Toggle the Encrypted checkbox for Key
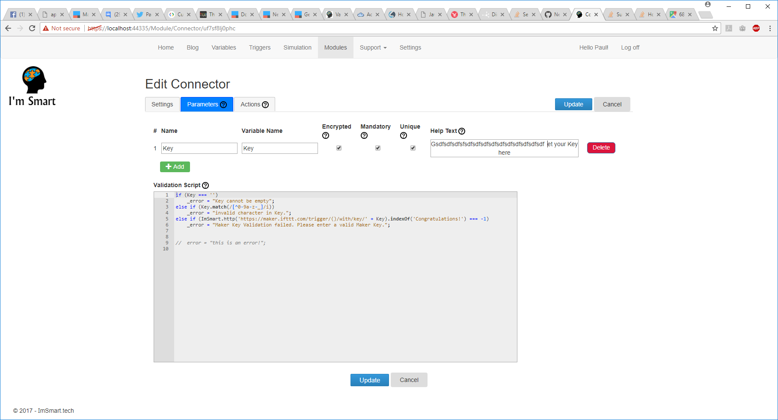The height and width of the screenshot is (420, 778). coord(339,148)
